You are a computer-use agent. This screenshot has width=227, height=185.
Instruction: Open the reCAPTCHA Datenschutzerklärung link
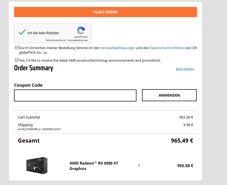click(x=56, y=40)
